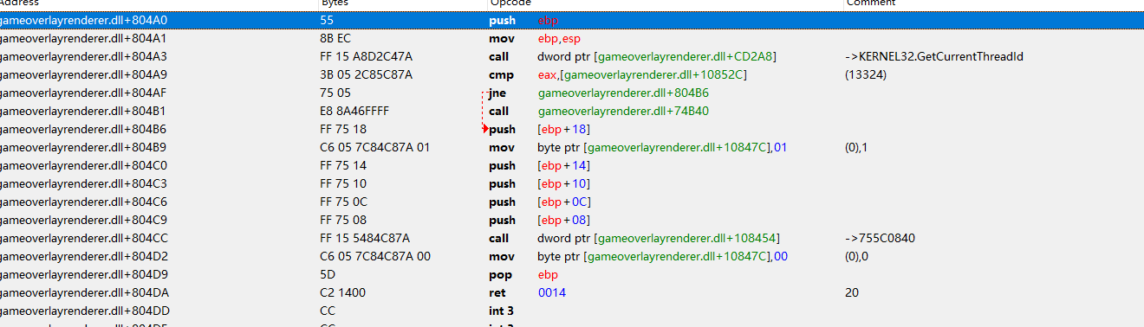Click comment value 20
Screen dimensions: 1144x327
[852, 292]
